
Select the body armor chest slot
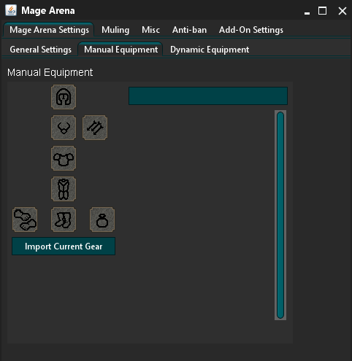(x=64, y=158)
